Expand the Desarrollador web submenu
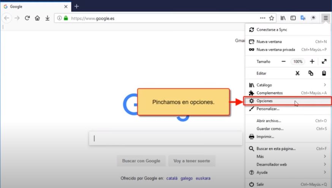 (x=288, y=164)
